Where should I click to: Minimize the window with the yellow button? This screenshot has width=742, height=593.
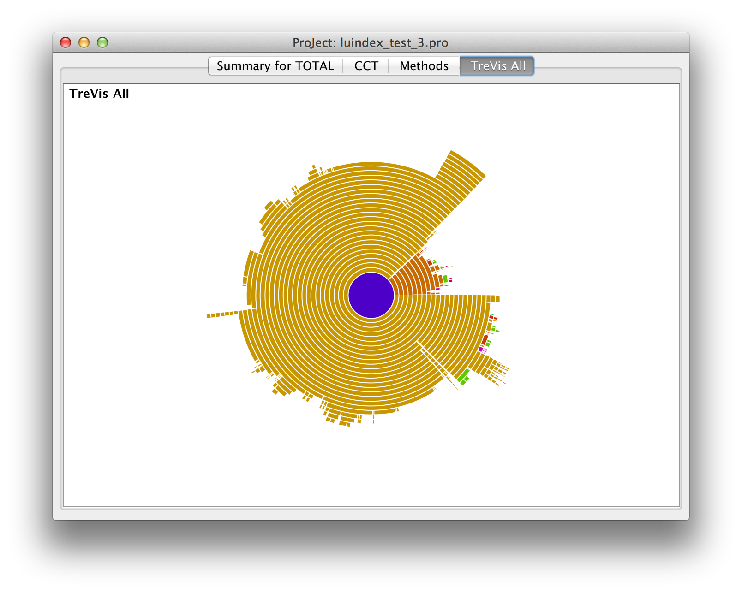click(x=84, y=42)
